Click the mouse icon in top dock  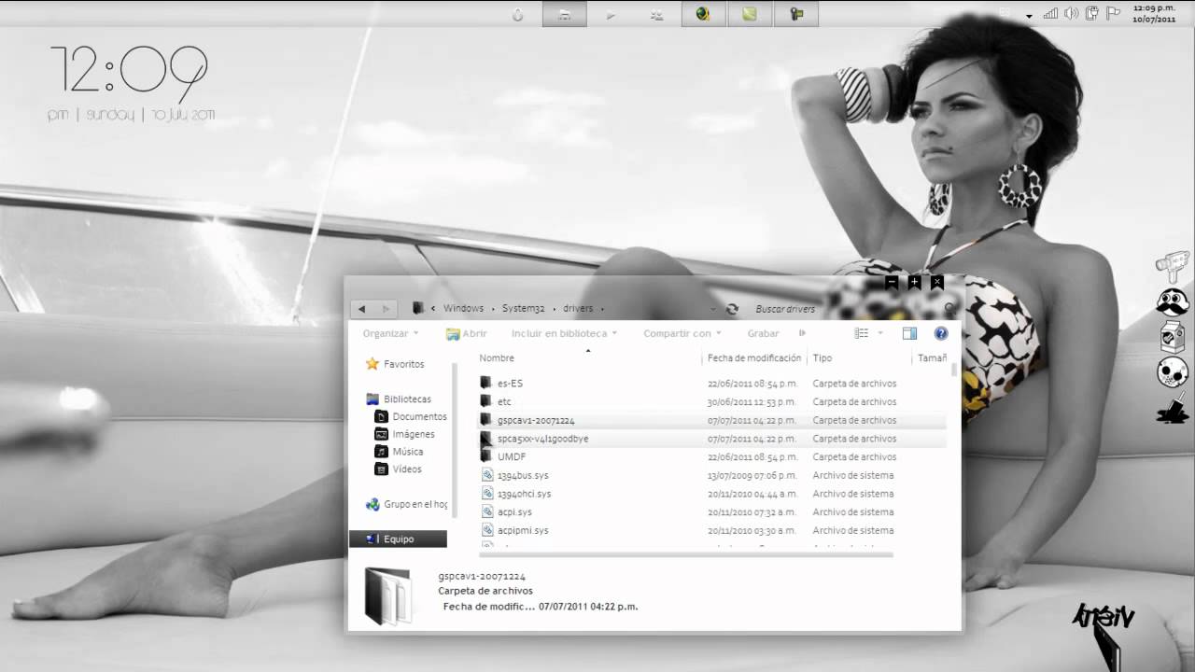tap(517, 14)
